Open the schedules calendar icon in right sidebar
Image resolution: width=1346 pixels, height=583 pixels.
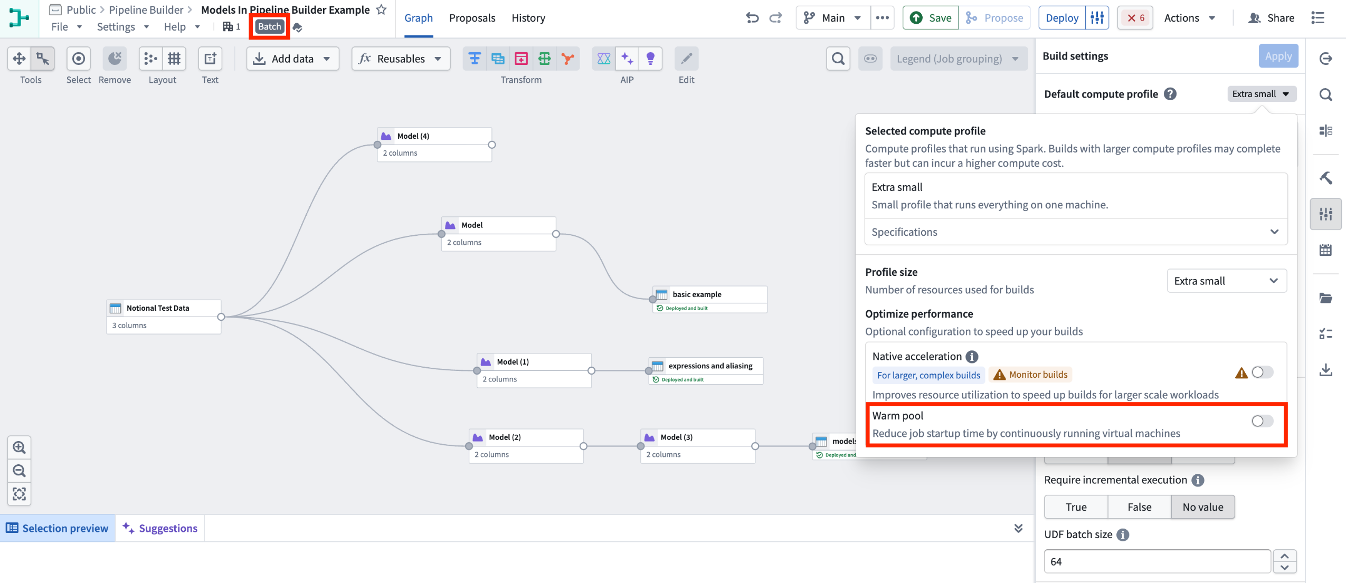click(x=1326, y=250)
